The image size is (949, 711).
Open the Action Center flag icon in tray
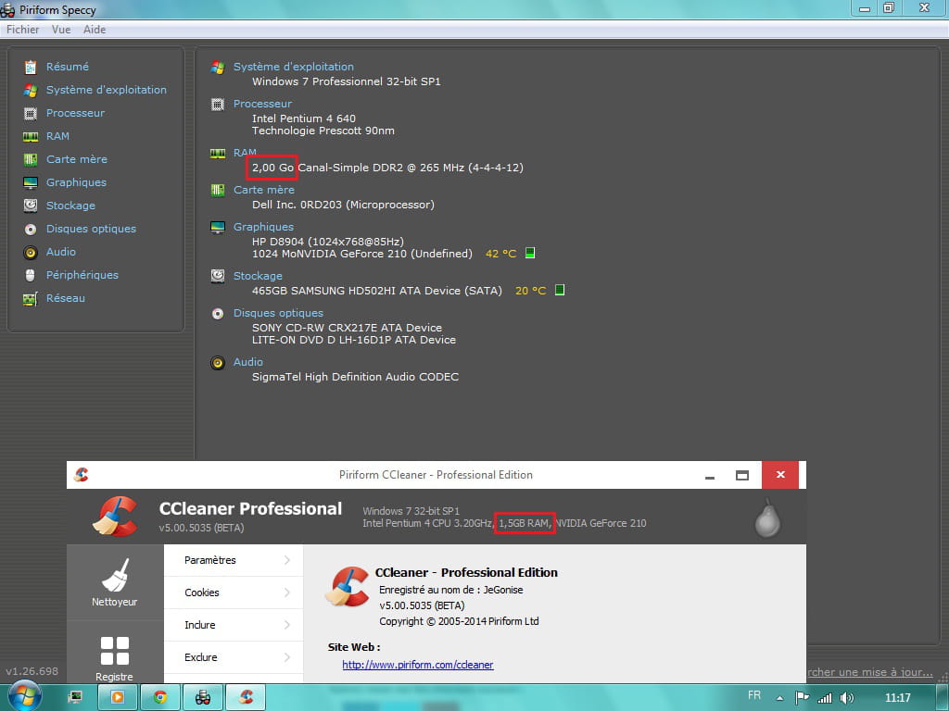click(802, 698)
